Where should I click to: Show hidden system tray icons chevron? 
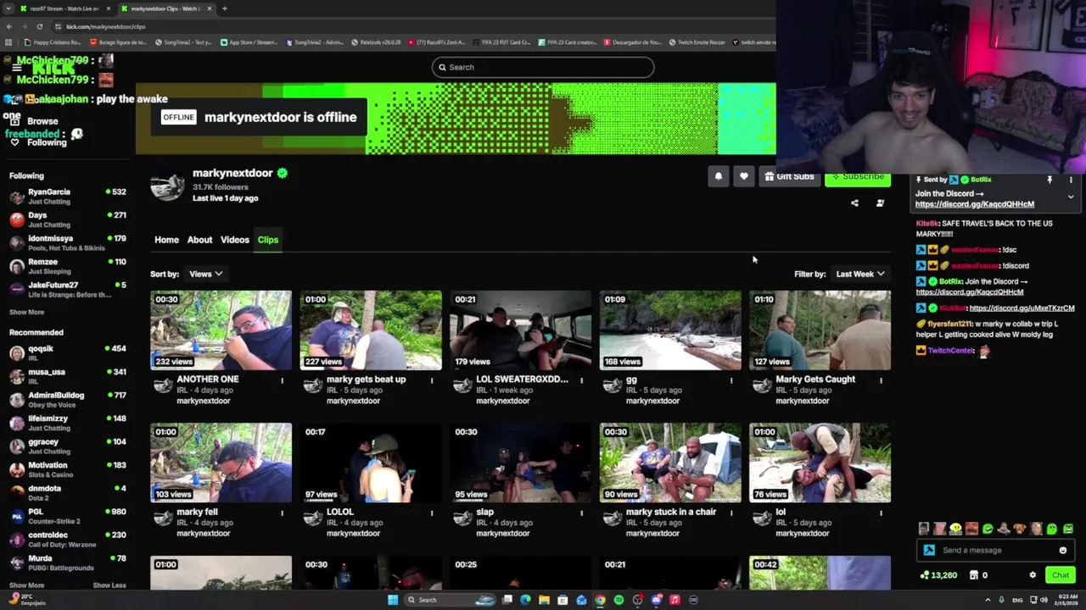[x=988, y=600]
